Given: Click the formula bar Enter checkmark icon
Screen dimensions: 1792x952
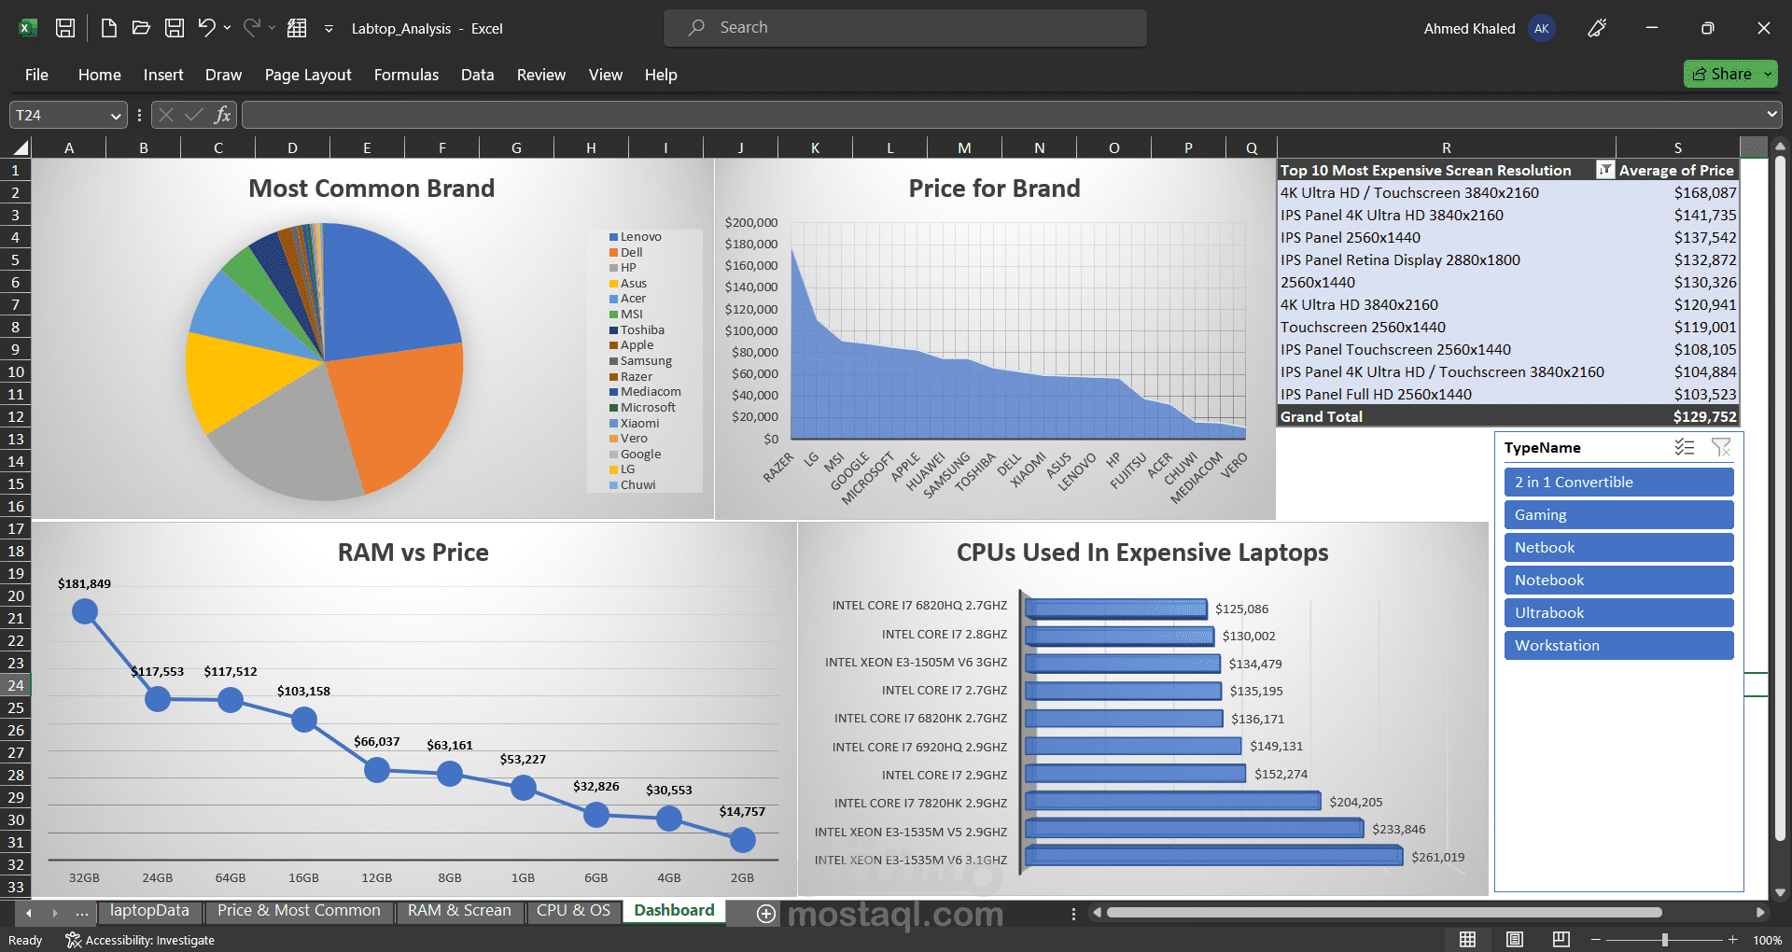Looking at the screenshot, I should point(194,115).
